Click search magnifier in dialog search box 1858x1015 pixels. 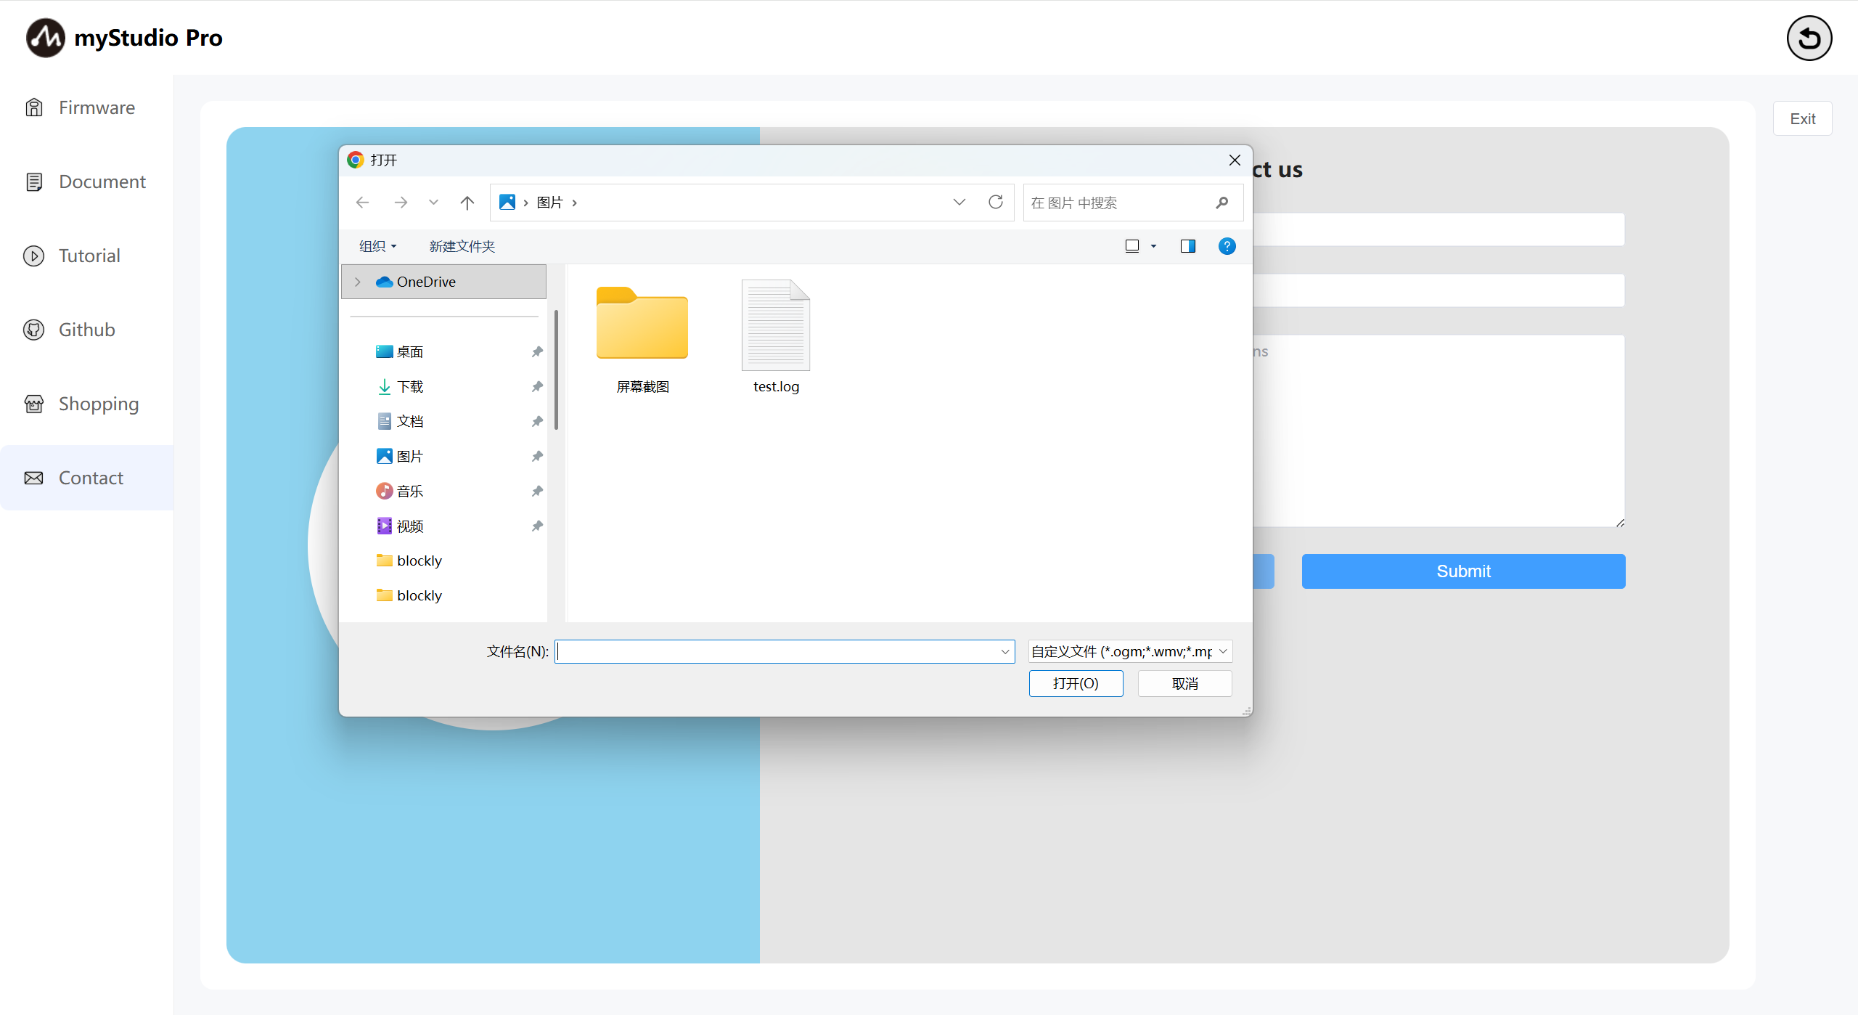[1222, 203]
